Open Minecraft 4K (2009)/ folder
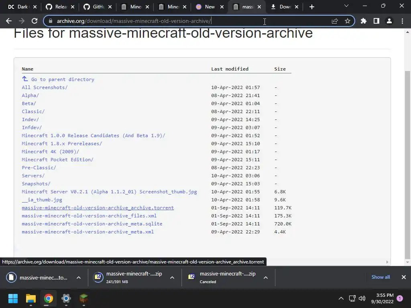The height and width of the screenshot is (308, 411). (50, 152)
